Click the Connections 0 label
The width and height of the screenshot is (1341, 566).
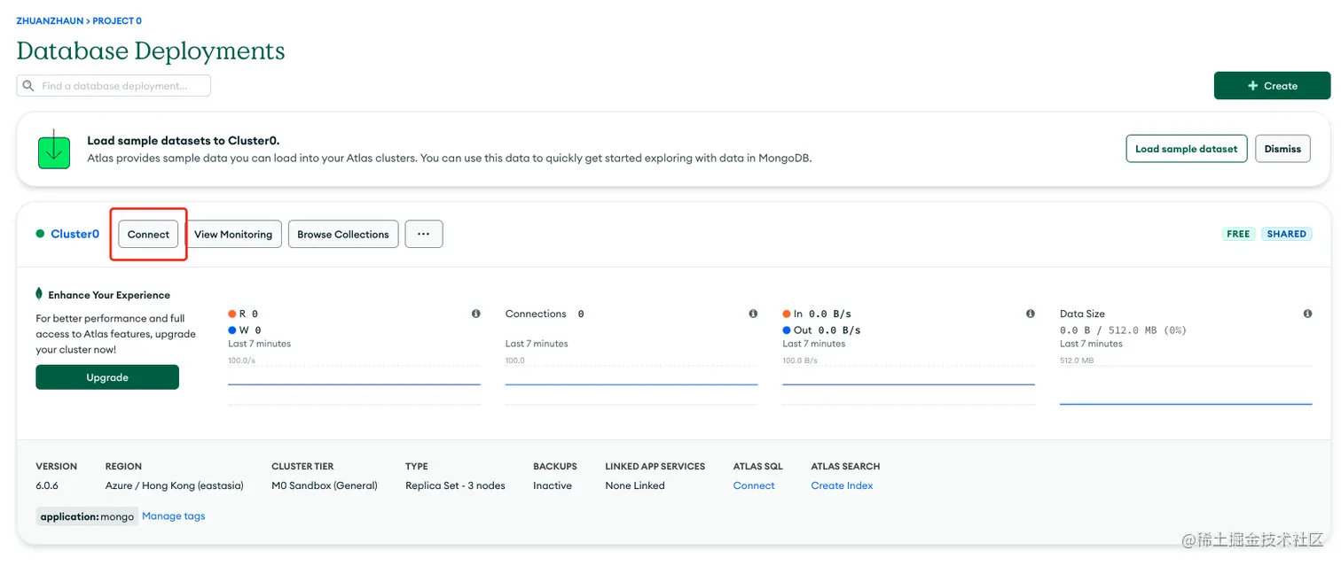pos(545,314)
